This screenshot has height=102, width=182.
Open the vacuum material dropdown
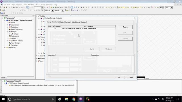point(52,10)
